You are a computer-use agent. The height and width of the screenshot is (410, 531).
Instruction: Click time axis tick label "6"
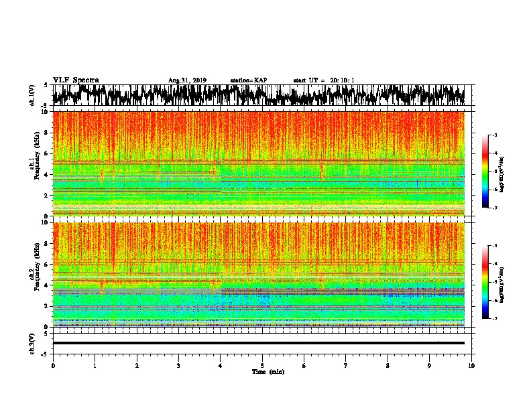tap(304, 366)
